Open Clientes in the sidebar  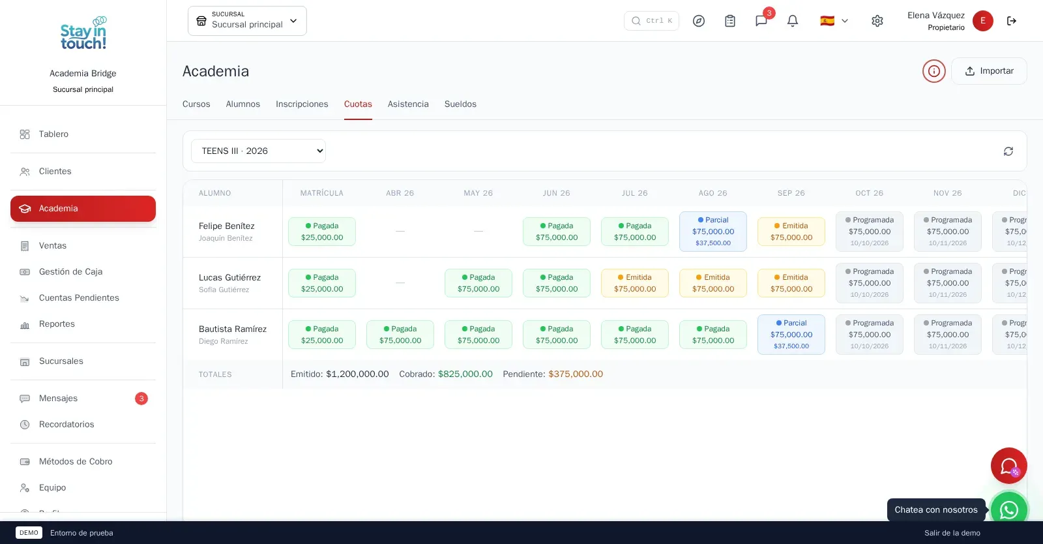(x=83, y=172)
